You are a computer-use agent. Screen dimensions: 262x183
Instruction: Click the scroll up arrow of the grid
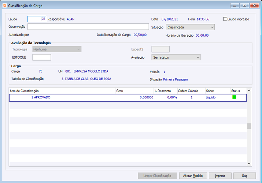tap(249, 90)
